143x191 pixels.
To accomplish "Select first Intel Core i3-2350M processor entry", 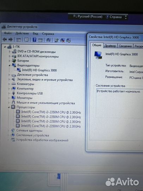I will pyautogui.click(x=51, y=112).
